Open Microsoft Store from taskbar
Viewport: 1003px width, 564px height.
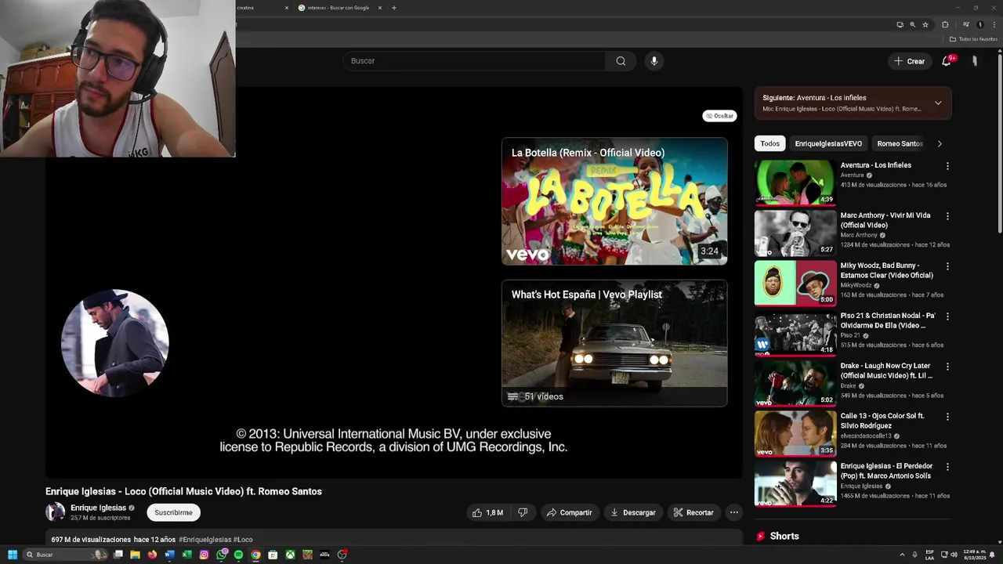click(x=273, y=555)
